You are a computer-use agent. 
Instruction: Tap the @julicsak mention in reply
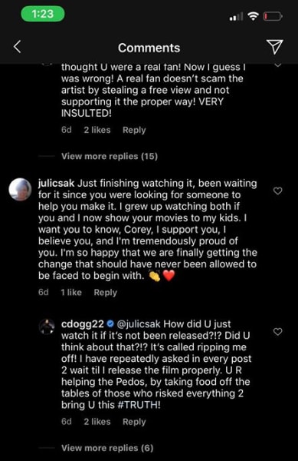tap(139, 324)
